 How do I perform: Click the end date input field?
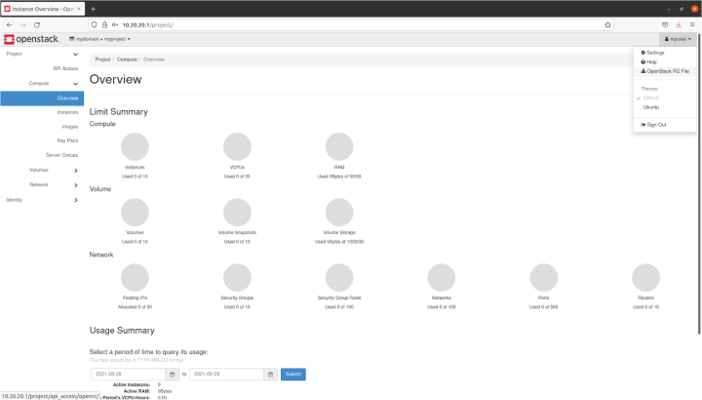[226, 375]
